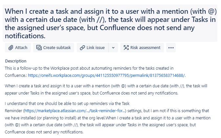Expand the chevron dropdown beside Link issue
This screenshot has width=221, height=138.
[x=113, y=48]
